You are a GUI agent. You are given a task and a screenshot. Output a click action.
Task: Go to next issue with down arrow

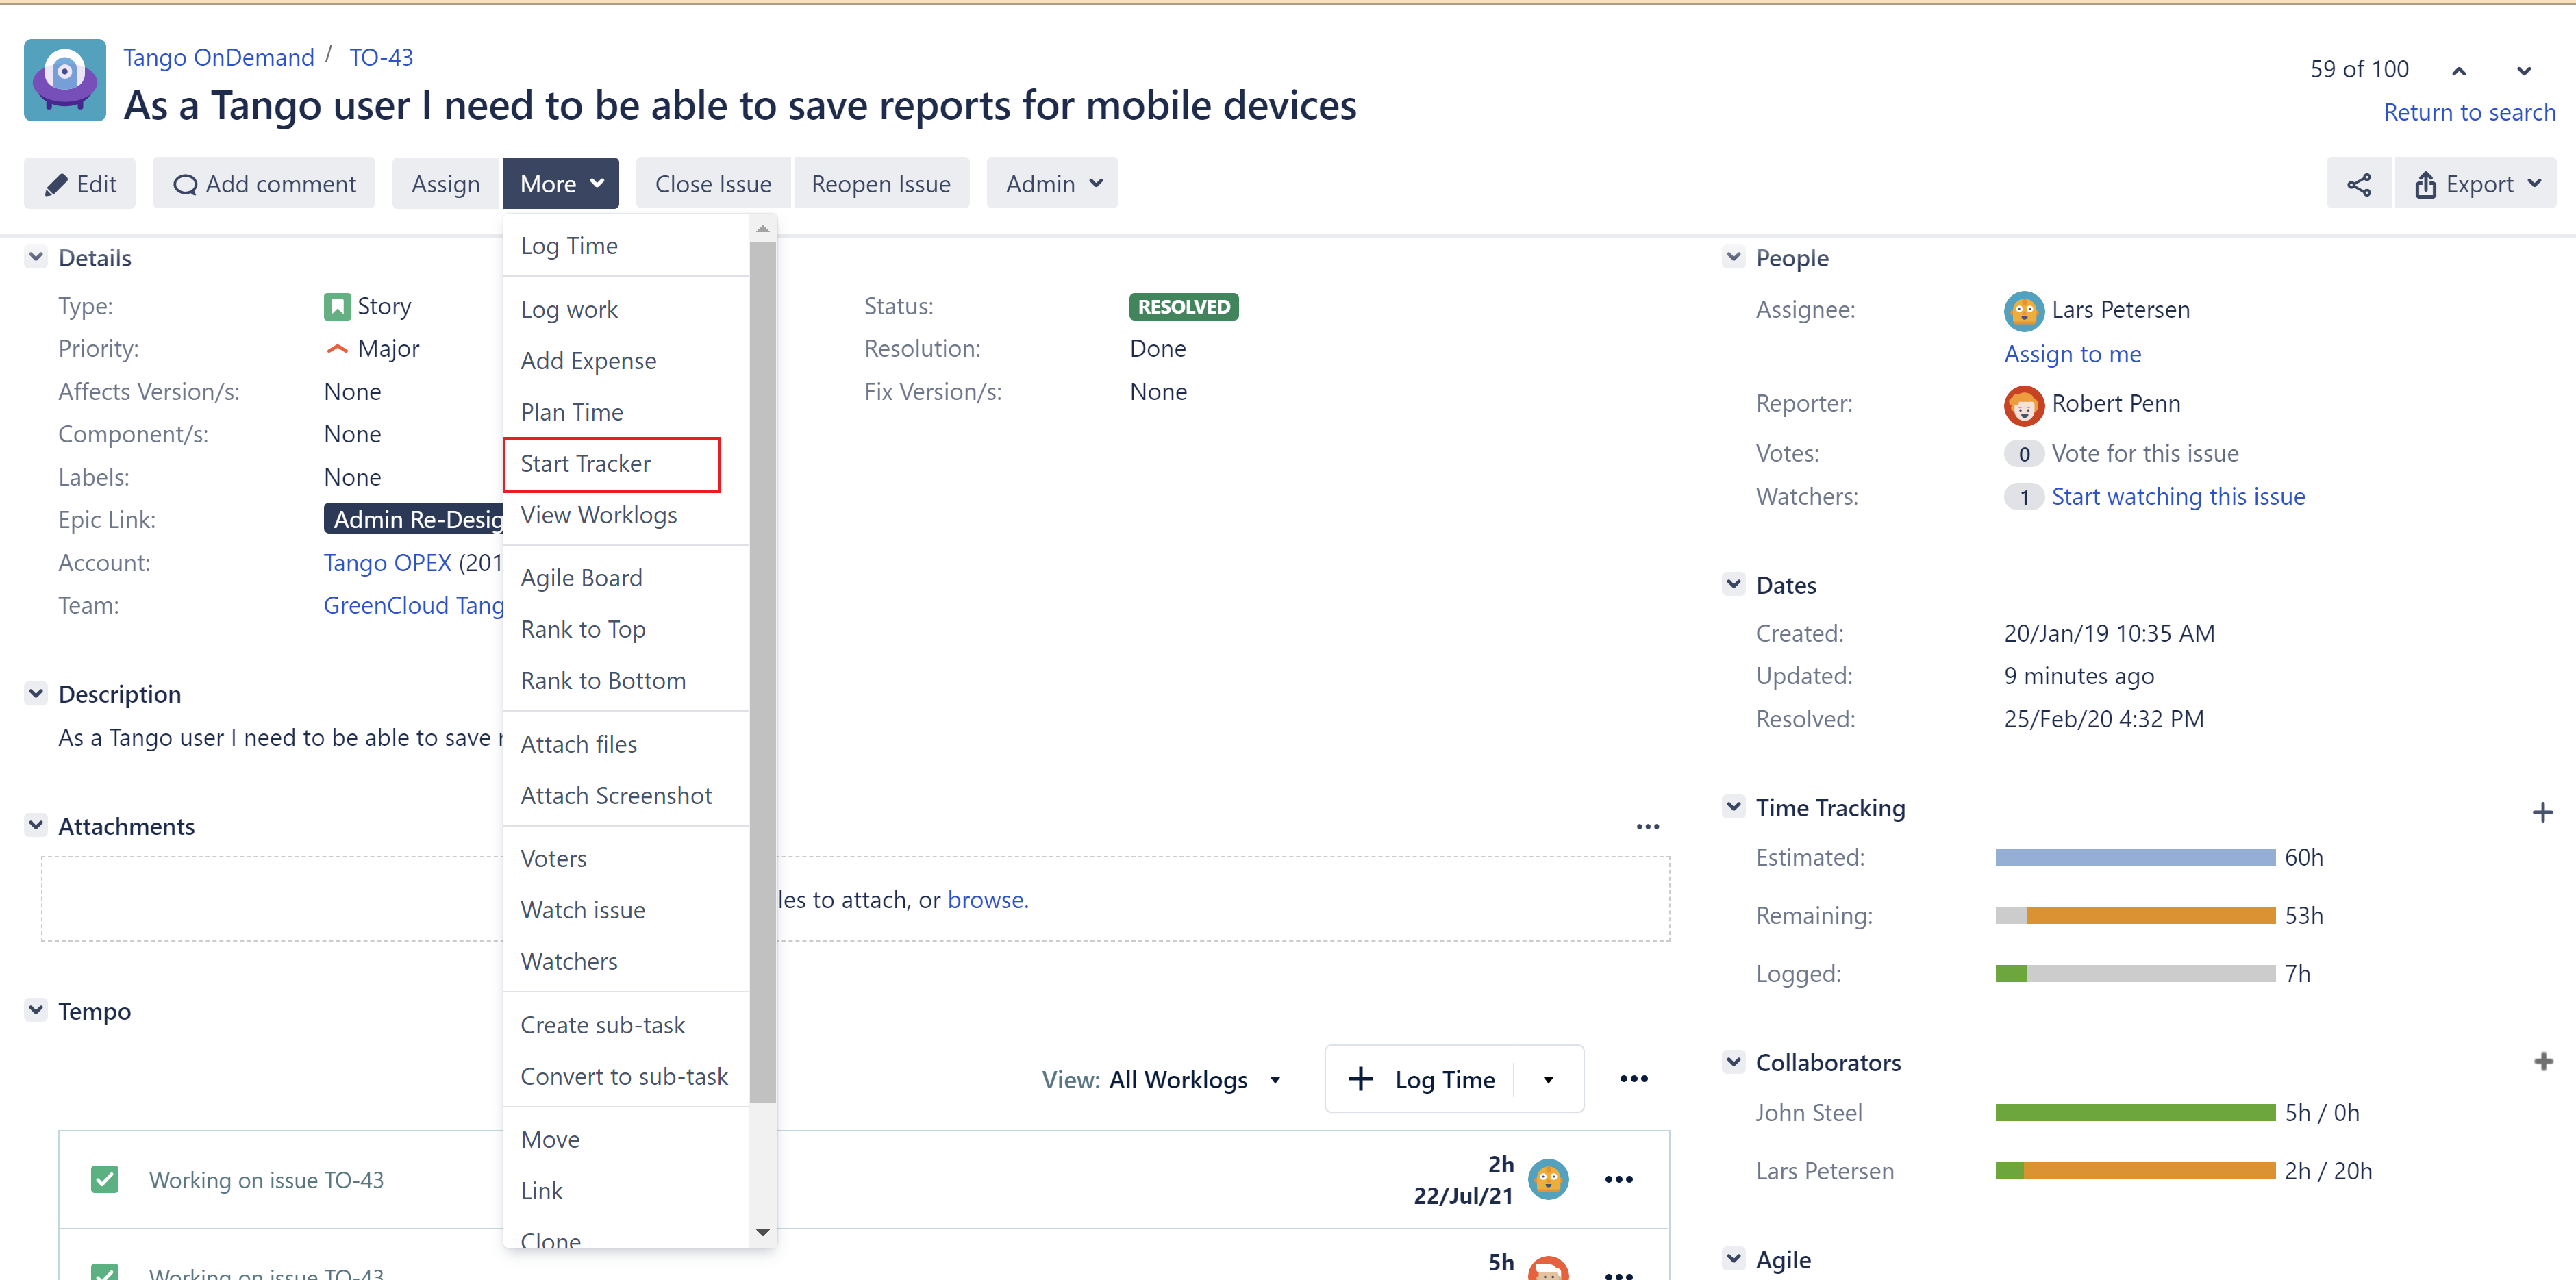2523,71
